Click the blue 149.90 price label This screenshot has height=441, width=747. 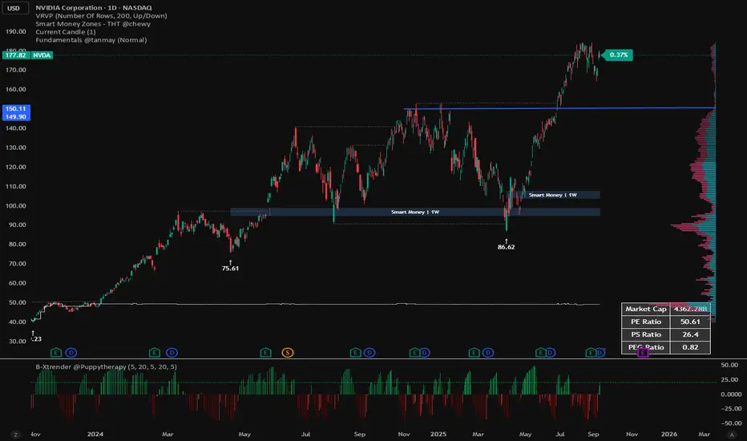pos(16,117)
